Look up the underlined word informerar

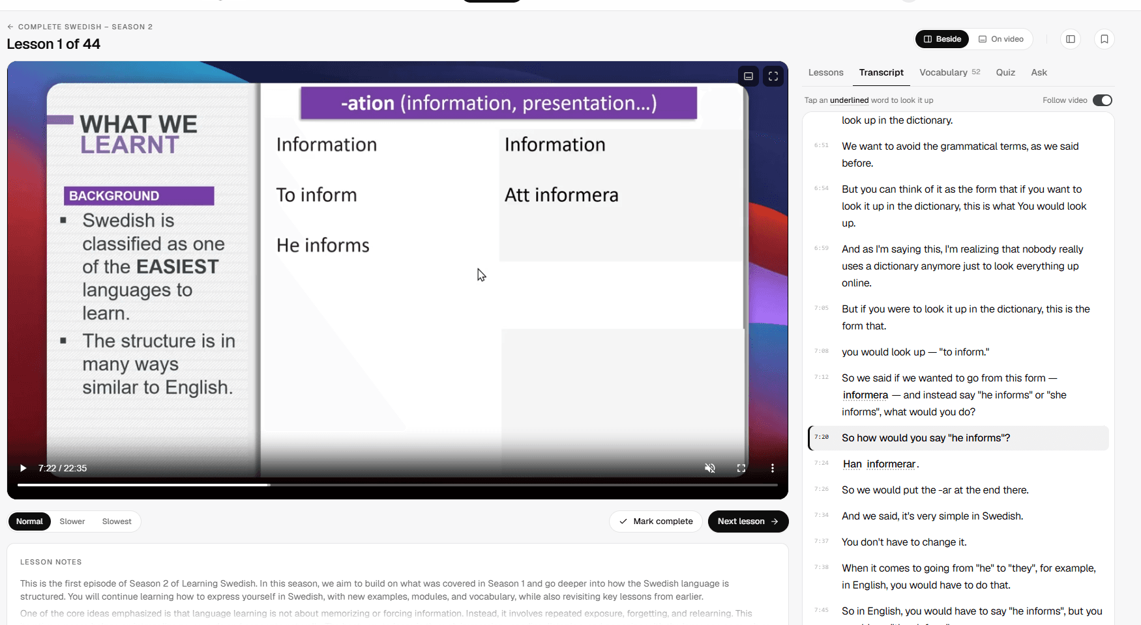click(891, 464)
